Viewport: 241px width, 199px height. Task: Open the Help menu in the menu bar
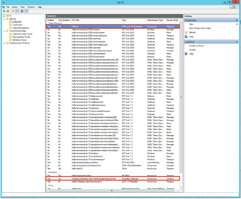tap(40, 7)
